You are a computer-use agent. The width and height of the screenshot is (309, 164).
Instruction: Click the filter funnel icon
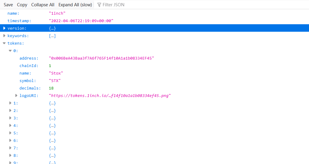click(x=99, y=5)
